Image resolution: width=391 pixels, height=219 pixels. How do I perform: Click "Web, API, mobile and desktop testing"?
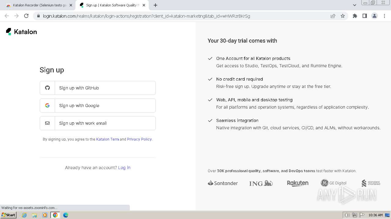pos(254,100)
